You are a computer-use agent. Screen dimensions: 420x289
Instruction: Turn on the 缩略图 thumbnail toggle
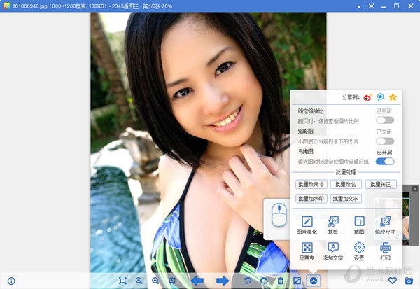[384, 141]
